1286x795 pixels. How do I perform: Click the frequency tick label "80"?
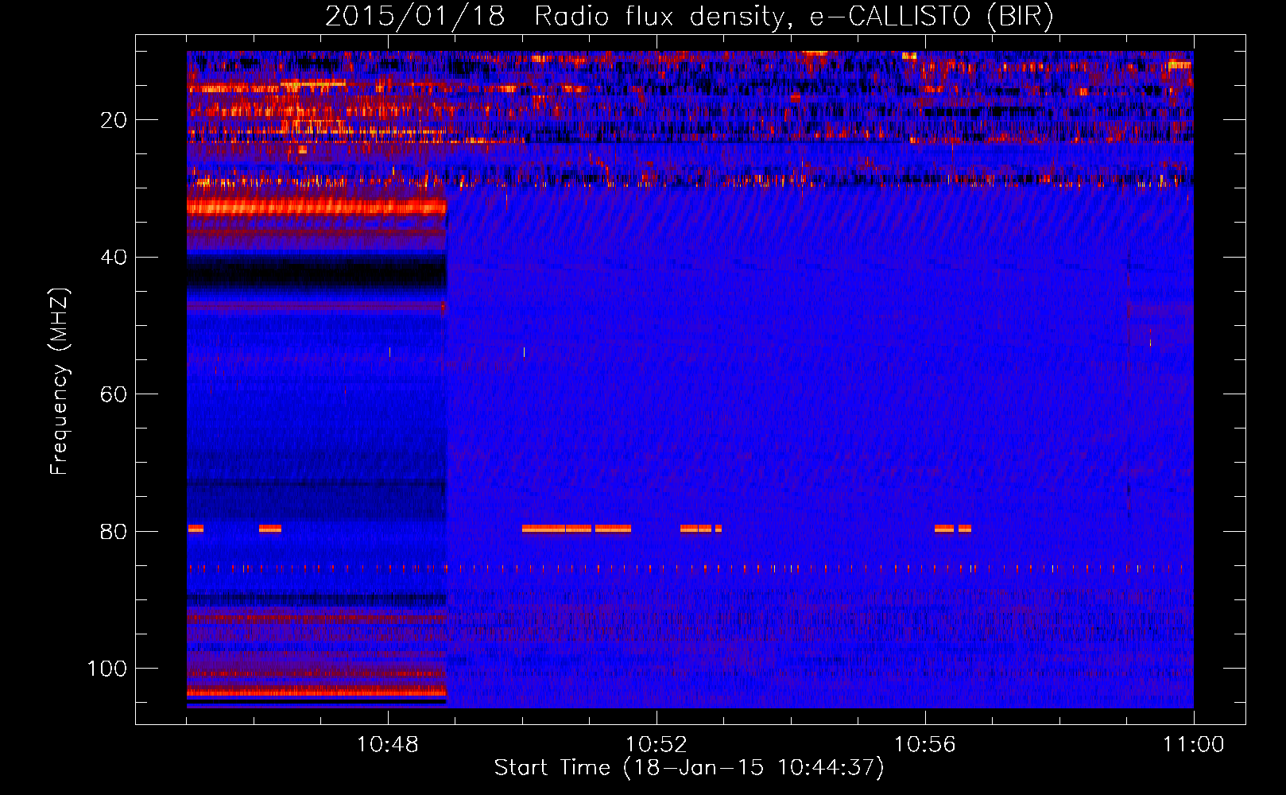[x=114, y=531]
